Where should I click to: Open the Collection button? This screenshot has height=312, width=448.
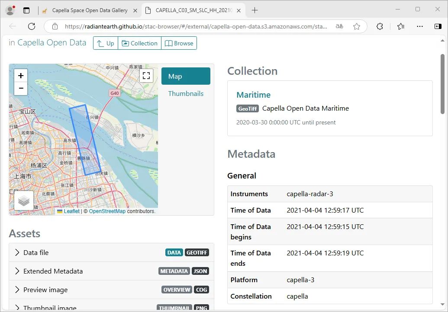[140, 43]
